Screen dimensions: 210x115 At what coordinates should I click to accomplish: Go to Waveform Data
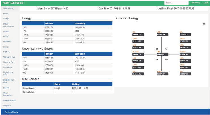pos(9,57)
